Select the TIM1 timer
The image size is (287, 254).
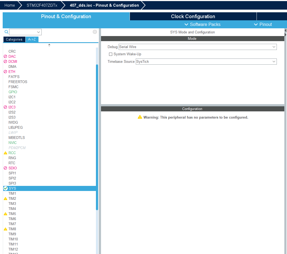pyautogui.click(x=12, y=193)
